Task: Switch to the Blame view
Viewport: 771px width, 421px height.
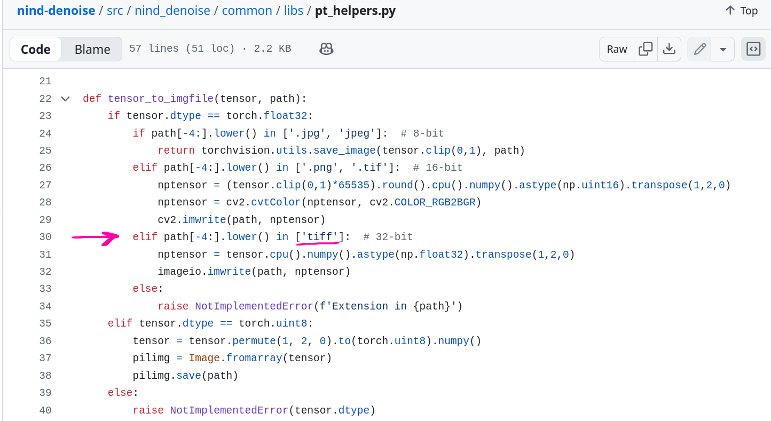Action: pos(92,49)
